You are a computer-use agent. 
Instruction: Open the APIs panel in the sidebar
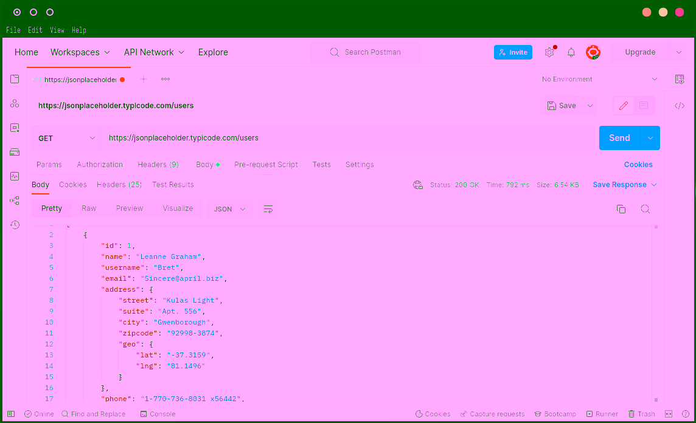(x=15, y=103)
